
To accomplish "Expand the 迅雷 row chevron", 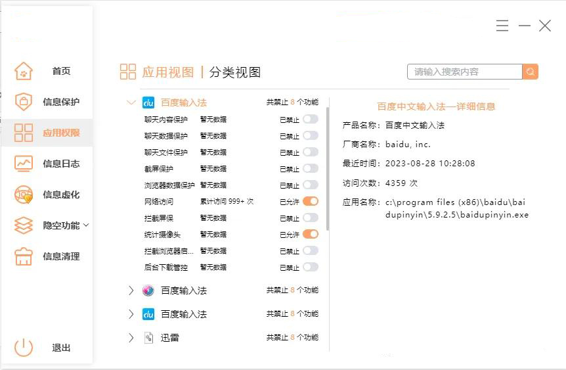I will tap(131, 338).
